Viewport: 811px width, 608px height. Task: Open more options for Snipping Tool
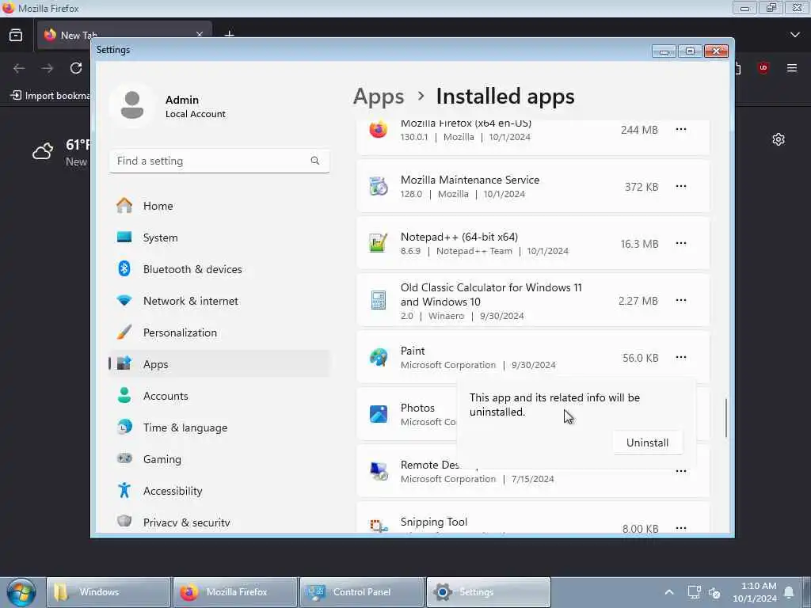click(x=680, y=527)
